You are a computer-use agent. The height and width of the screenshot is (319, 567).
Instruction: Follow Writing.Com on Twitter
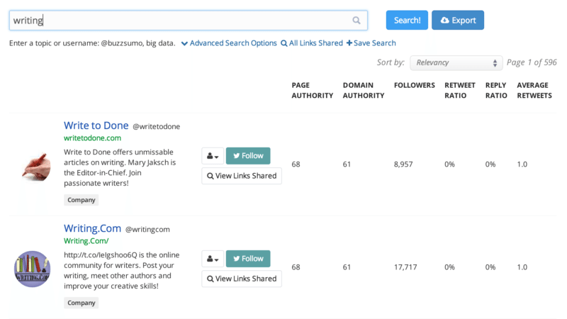coord(248,259)
